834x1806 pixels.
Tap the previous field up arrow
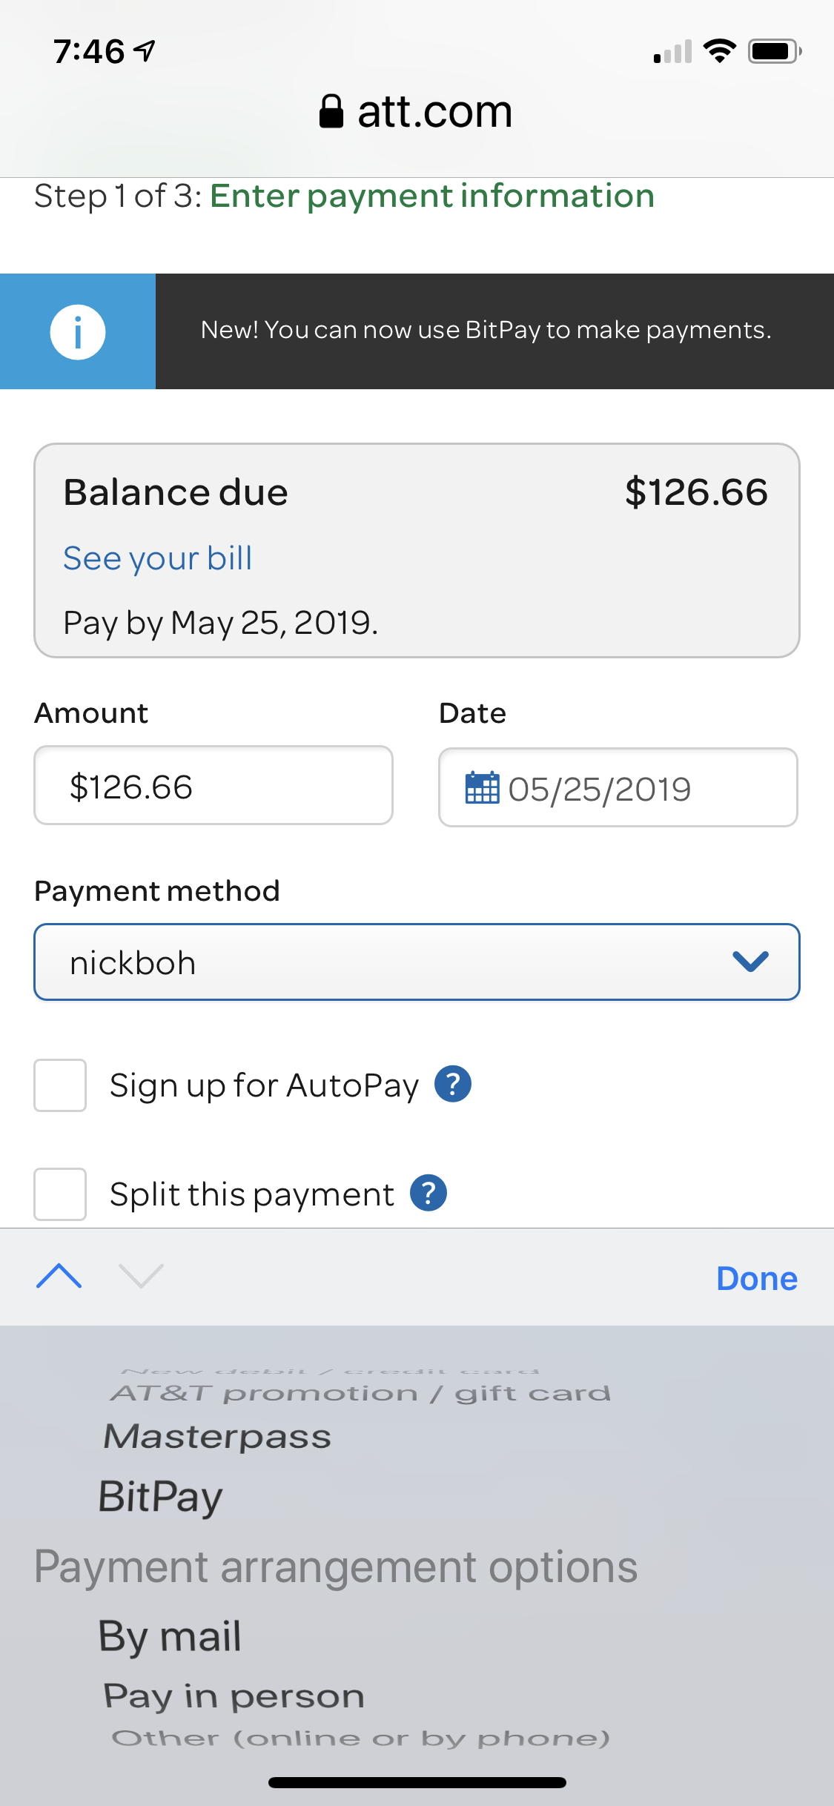pos(59,1276)
